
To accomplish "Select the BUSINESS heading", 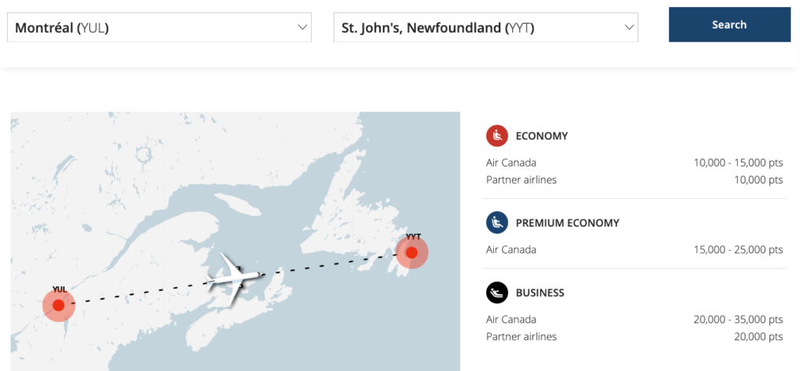I will pos(540,293).
